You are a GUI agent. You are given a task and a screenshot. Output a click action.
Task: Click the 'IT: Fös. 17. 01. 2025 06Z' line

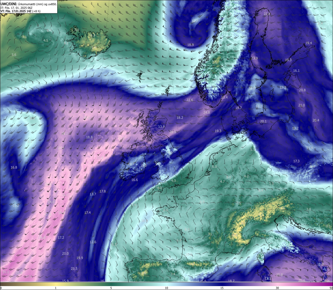click(x=17, y=8)
